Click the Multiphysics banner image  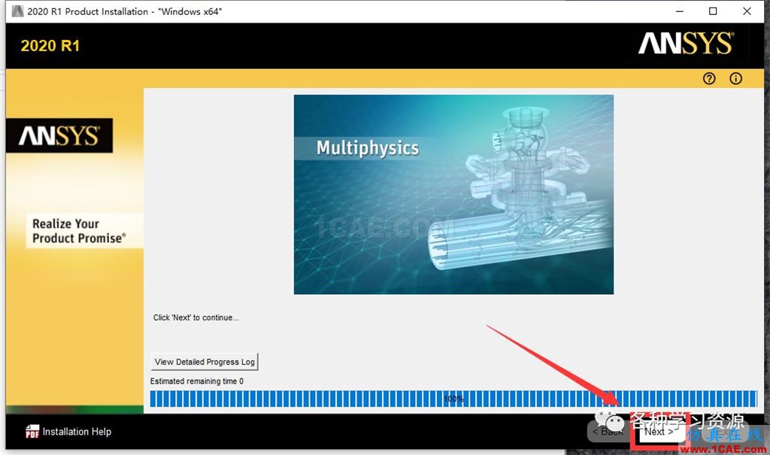point(453,195)
